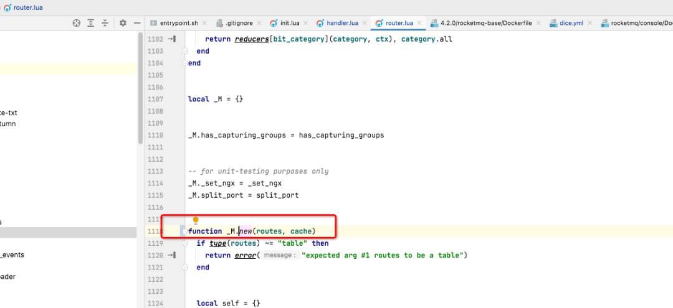The height and width of the screenshot is (308, 673).
Task: Click line number 1110 in the gutter
Action: click(x=155, y=135)
